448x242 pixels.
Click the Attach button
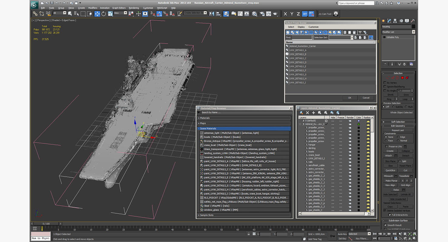(388, 156)
